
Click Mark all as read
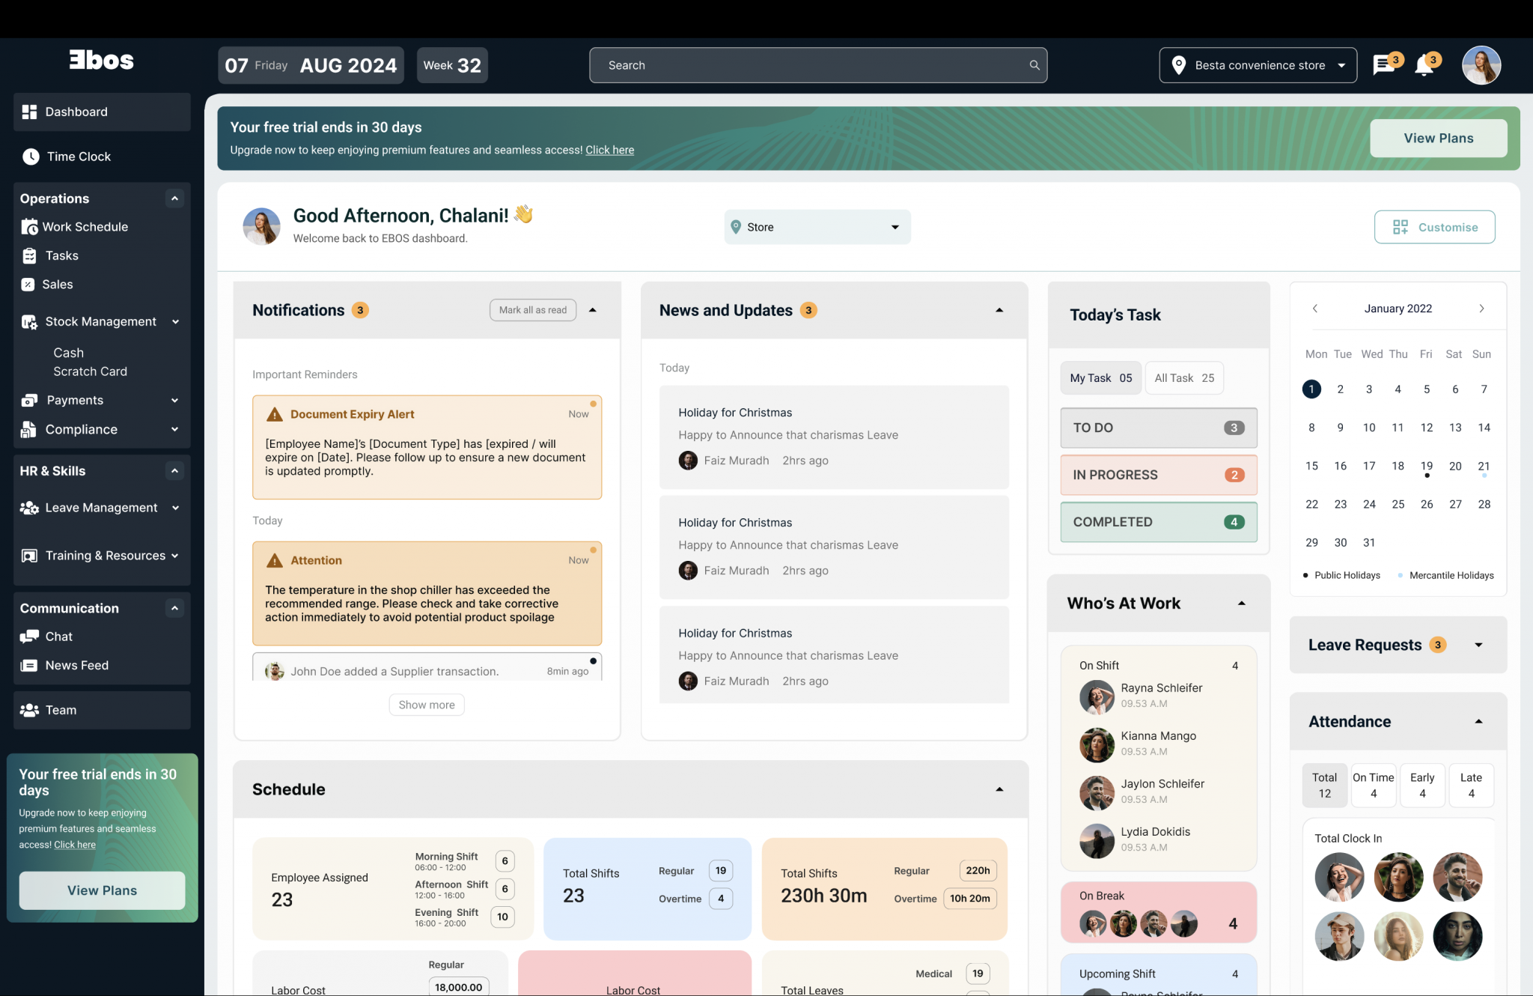(532, 309)
